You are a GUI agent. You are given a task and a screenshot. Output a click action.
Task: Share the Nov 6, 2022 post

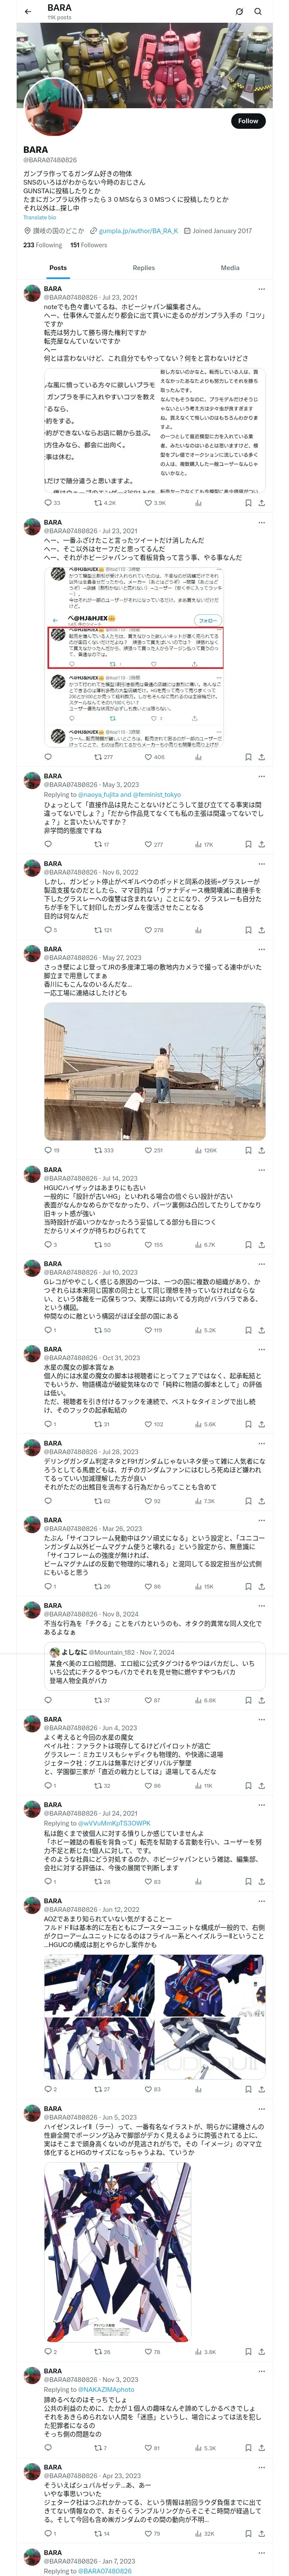[261, 930]
